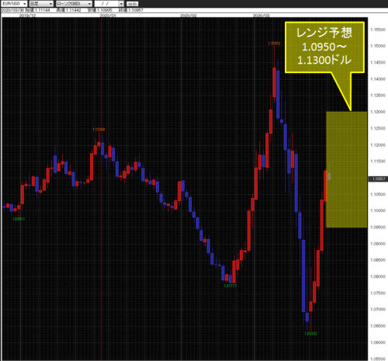Open the ローソク(BID) chart type dropdown

pyautogui.click(x=74, y=4)
